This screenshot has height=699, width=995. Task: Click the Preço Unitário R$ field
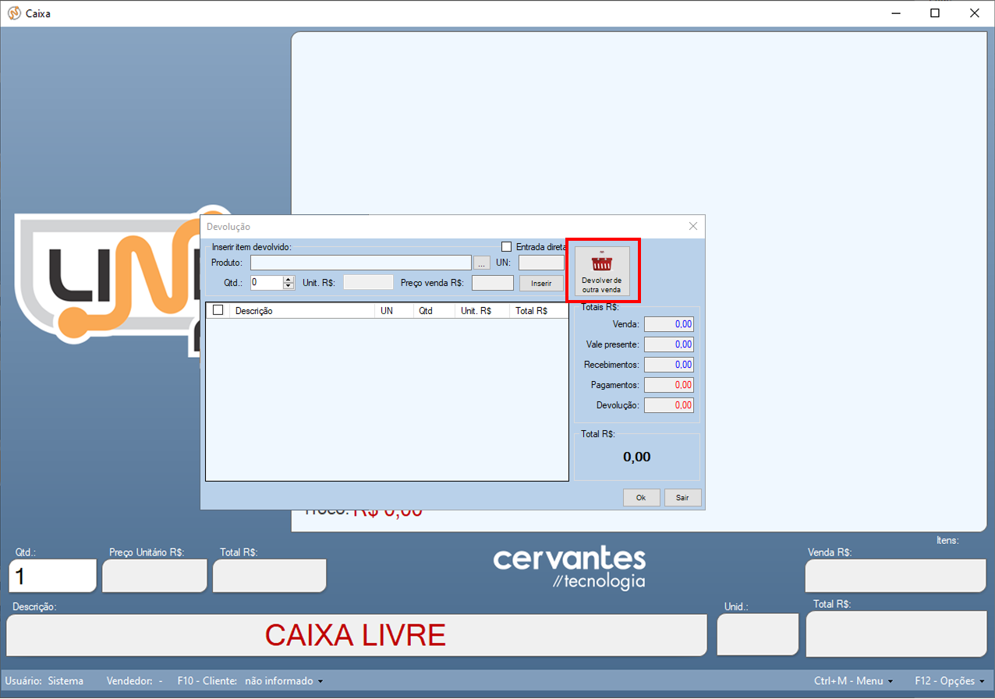click(155, 576)
